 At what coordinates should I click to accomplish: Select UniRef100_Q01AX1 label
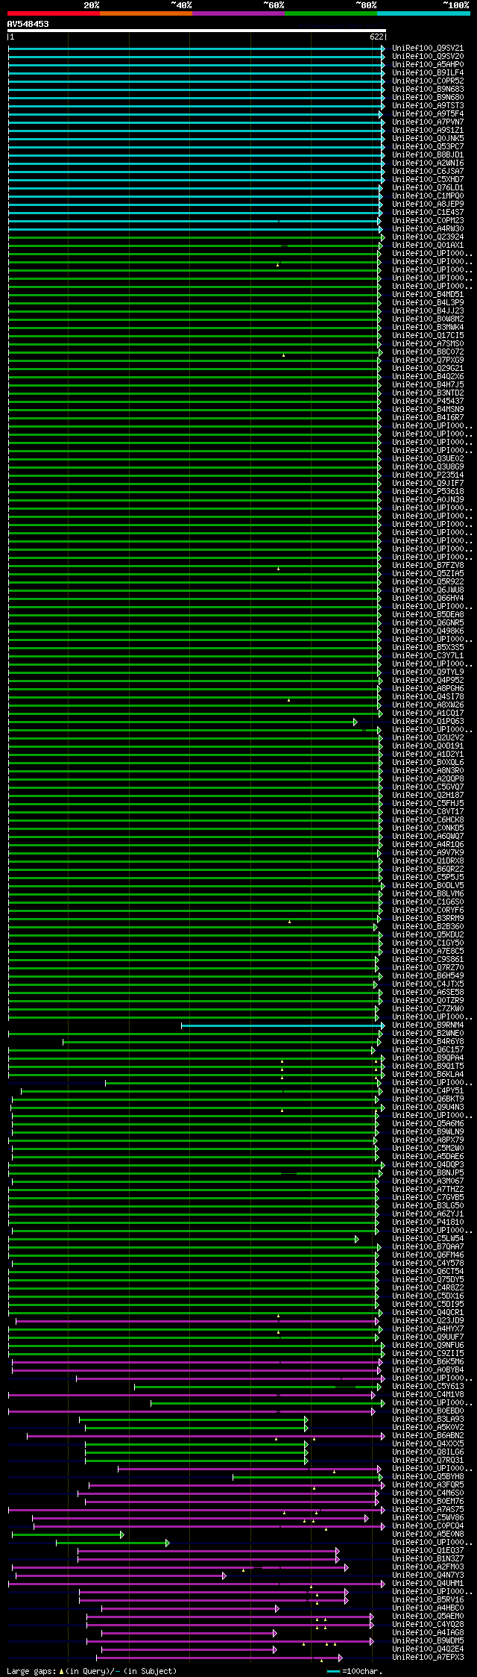(428, 246)
